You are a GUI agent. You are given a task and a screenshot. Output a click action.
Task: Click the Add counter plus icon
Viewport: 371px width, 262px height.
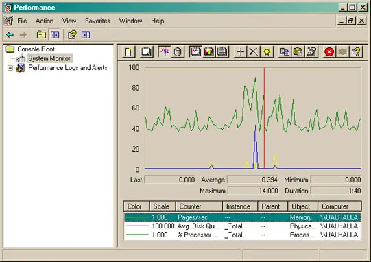(x=241, y=51)
